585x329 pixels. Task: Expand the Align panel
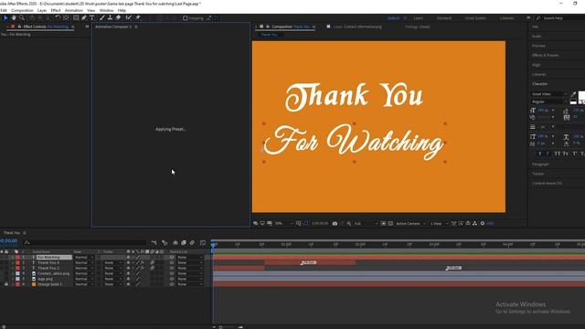click(x=537, y=65)
